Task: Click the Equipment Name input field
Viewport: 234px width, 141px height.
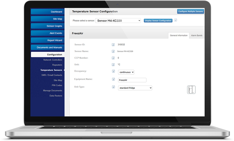Action: (x=132, y=80)
